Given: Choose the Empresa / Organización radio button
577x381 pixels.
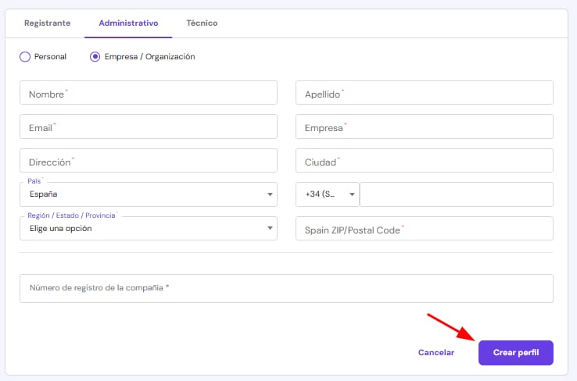Looking at the screenshot, I should click(95, 57).
